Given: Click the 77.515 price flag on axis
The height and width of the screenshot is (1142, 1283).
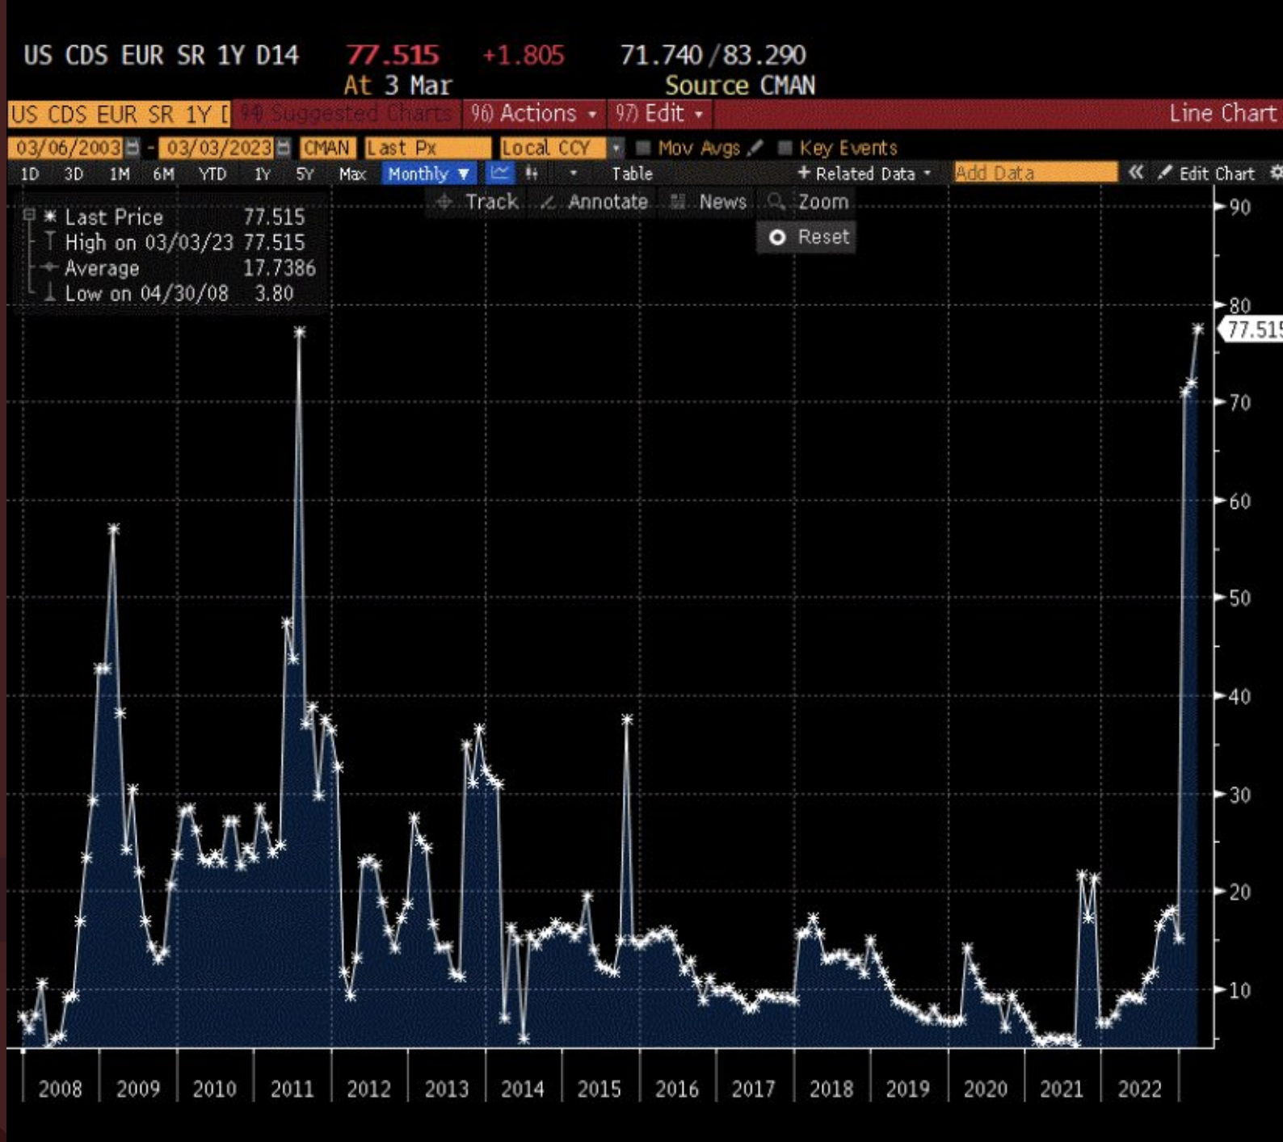Looking at the screenshot, I should point(1251,330).
